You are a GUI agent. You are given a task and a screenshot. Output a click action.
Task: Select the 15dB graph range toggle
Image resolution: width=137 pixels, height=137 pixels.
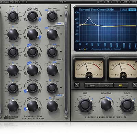[124, 10]
